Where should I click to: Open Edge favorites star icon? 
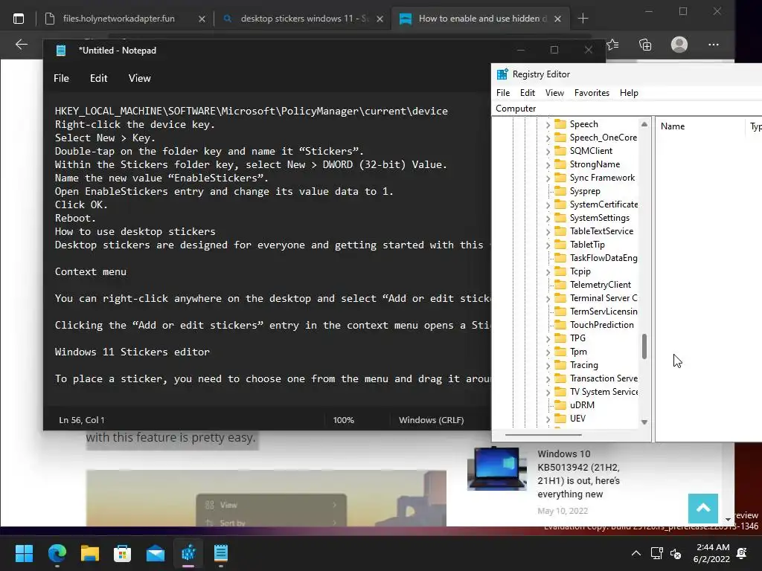click(x=613, y=45)
